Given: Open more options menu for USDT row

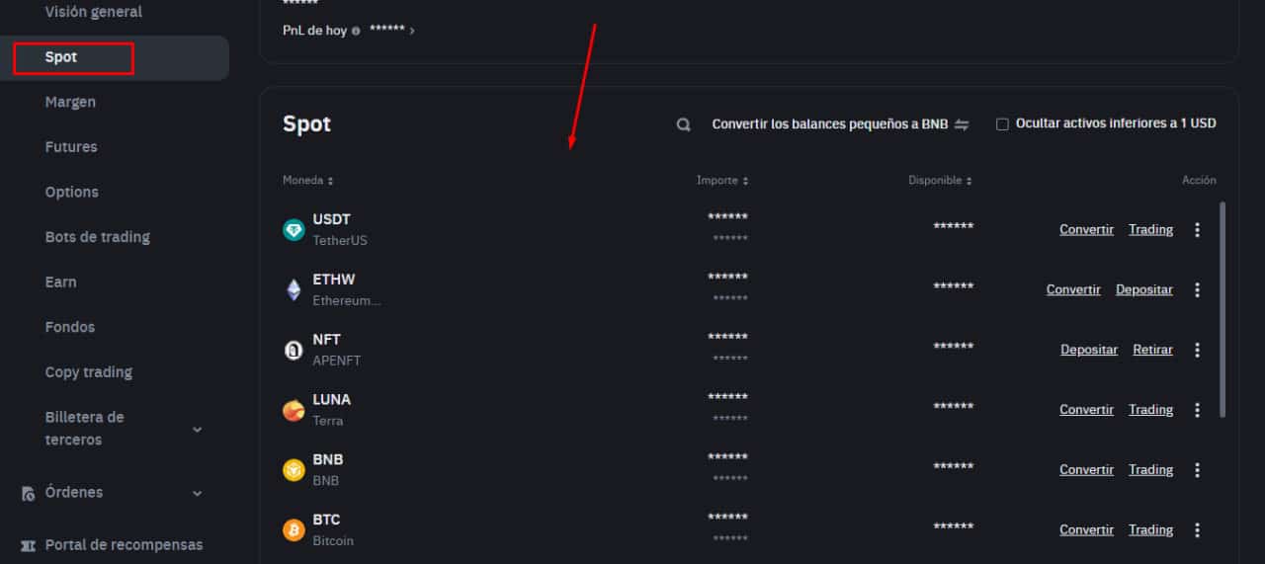Looking at the screenshot, I should click(1197, 230).
